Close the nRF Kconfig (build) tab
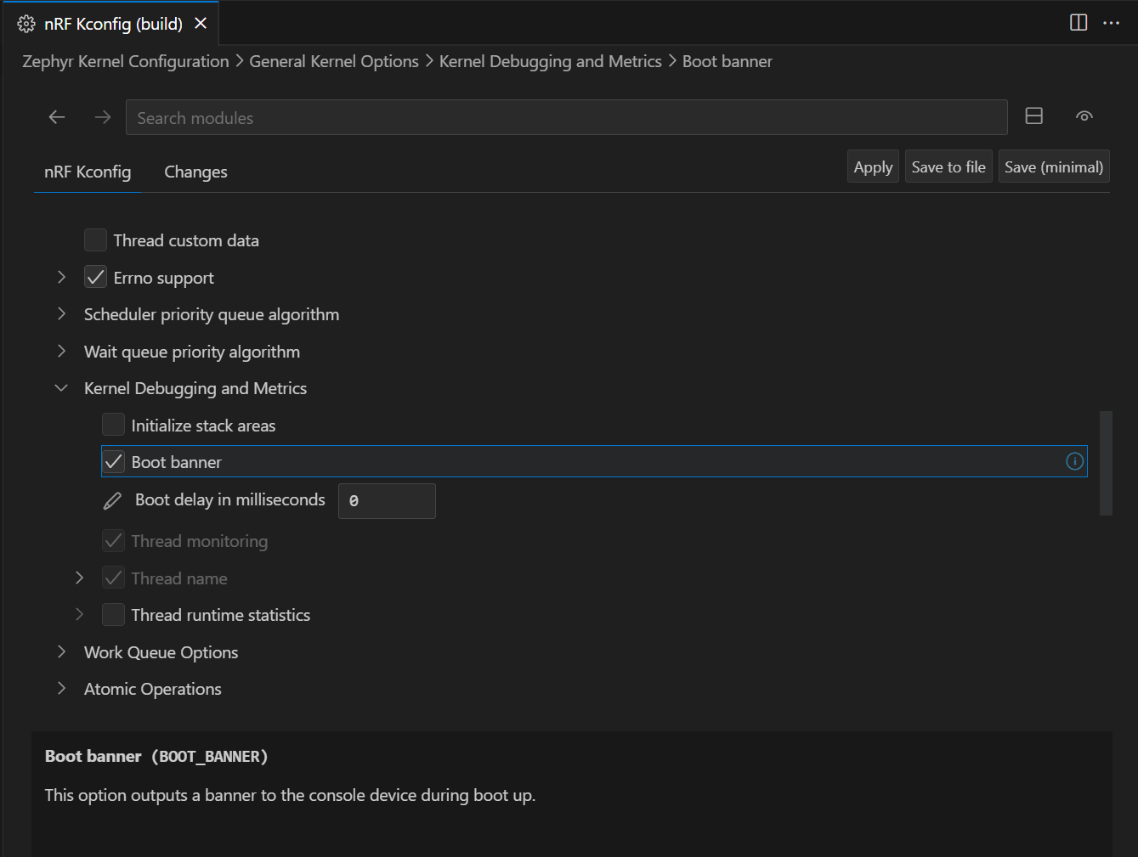1138x857 pixels. pos(201,24)
